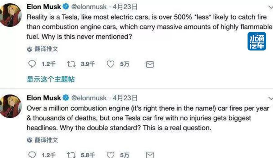Open the first tweet's more options chevron
The image size is (273, 158).
click(270, 7)
